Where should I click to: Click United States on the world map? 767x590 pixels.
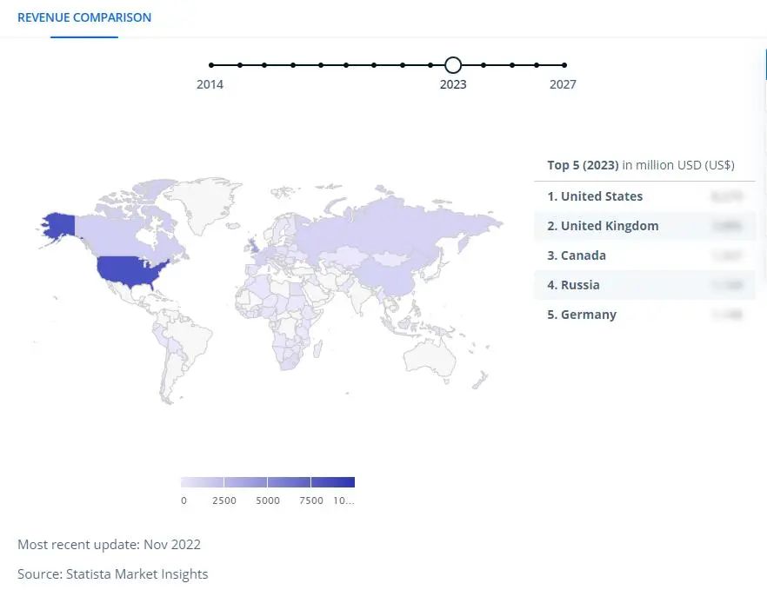(130, 272)
